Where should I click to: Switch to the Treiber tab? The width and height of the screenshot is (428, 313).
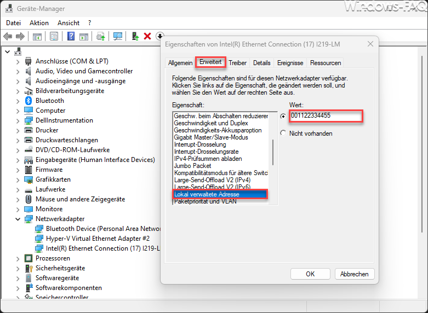point(237,63)
